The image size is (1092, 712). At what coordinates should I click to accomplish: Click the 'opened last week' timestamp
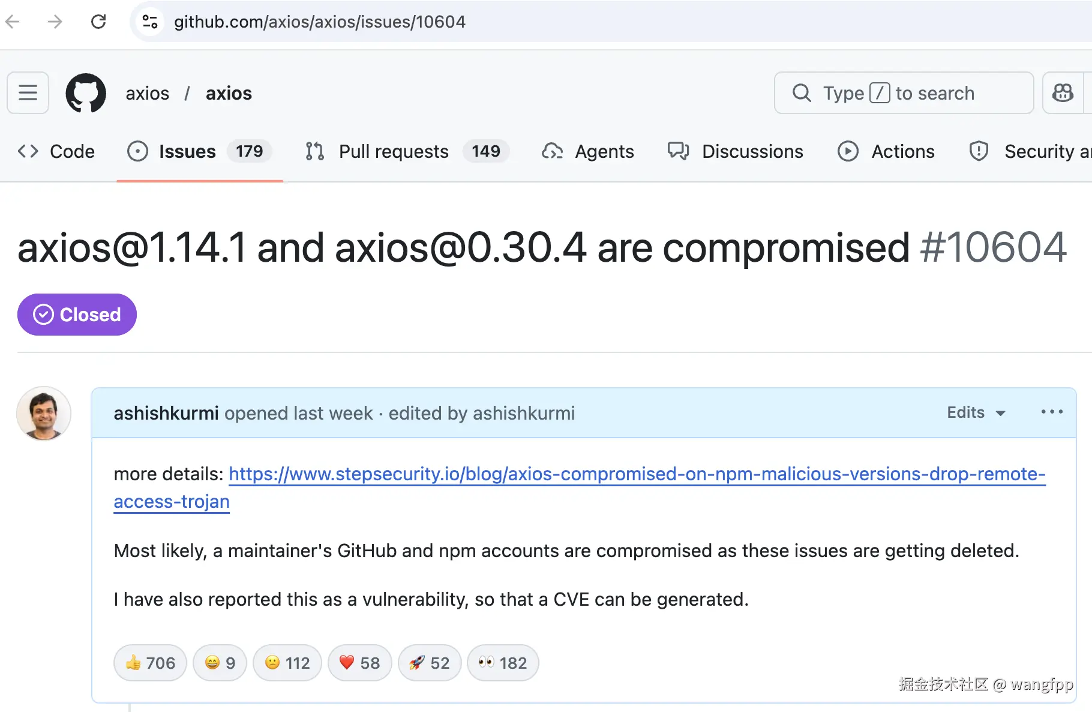click(299, 413)
